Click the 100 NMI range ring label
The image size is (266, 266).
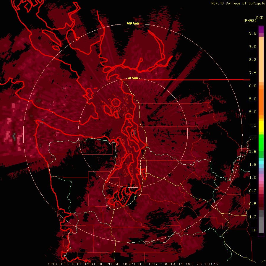(x=133, y=23)
